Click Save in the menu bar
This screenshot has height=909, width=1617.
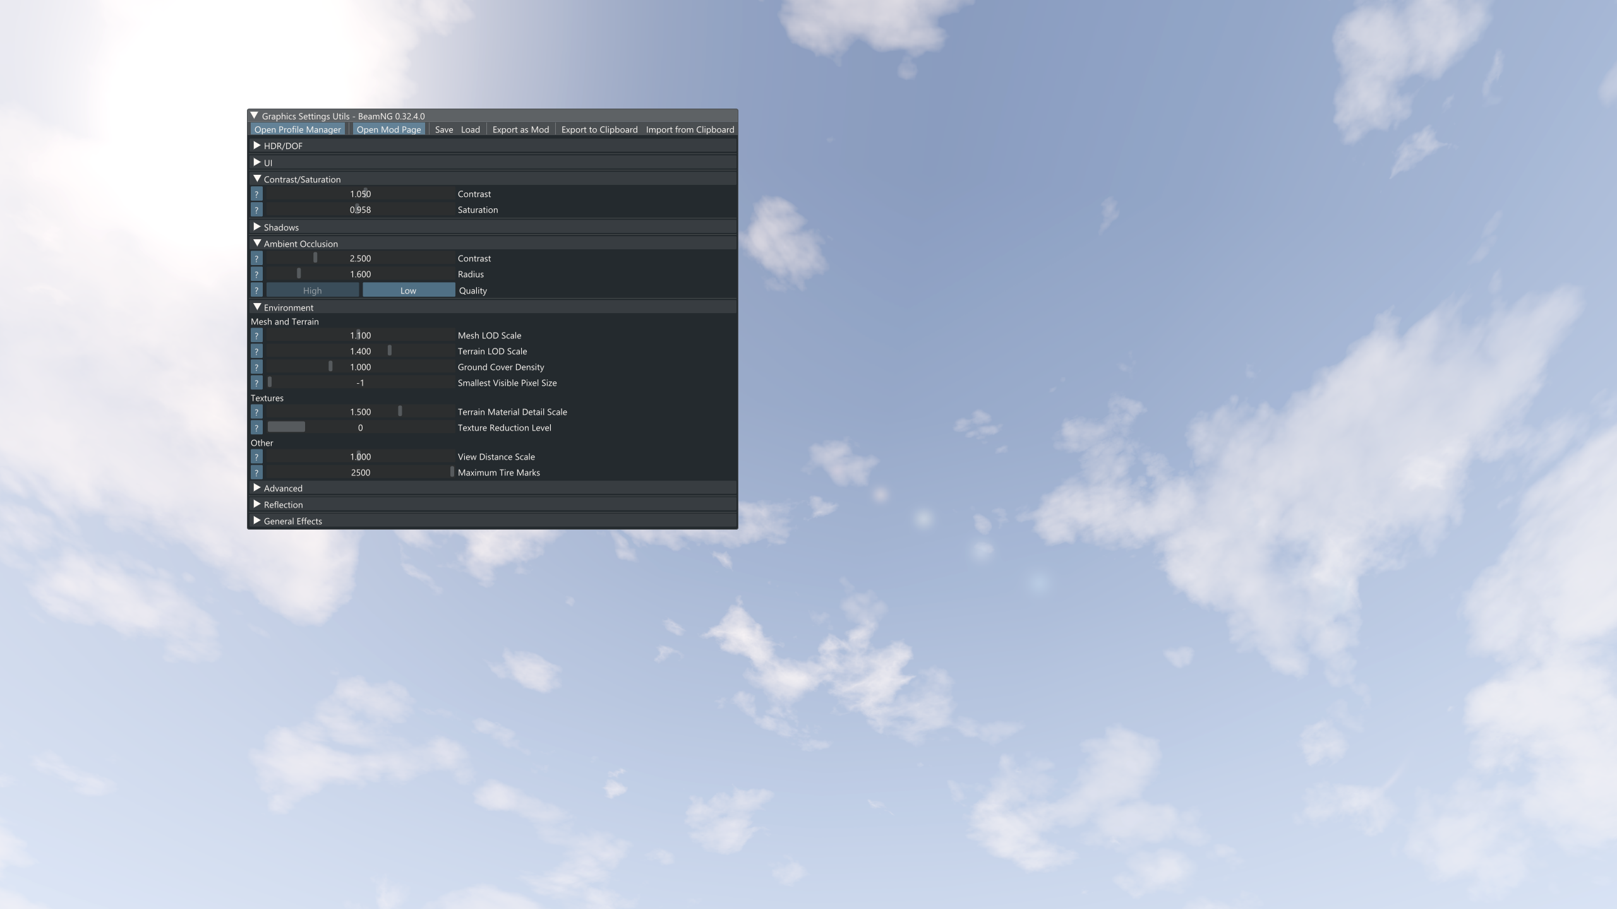click(443, 129)
